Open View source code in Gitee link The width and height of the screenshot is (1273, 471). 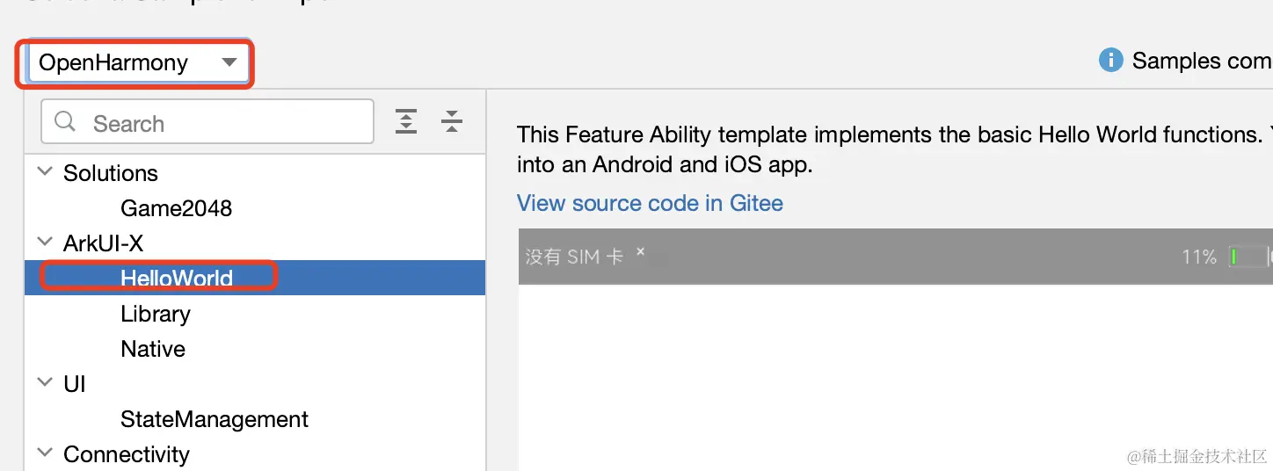tap(650, 203)
